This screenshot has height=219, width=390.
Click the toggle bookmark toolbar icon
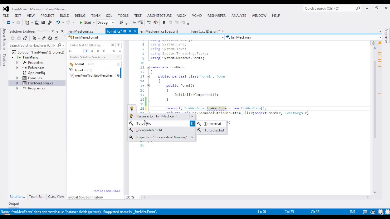pos(164,23)
